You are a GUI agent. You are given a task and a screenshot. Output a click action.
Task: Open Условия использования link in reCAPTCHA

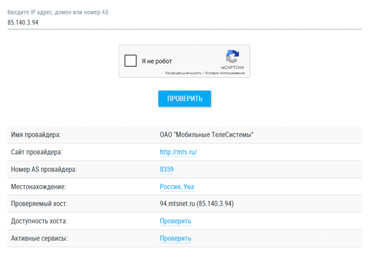[224, 73]
